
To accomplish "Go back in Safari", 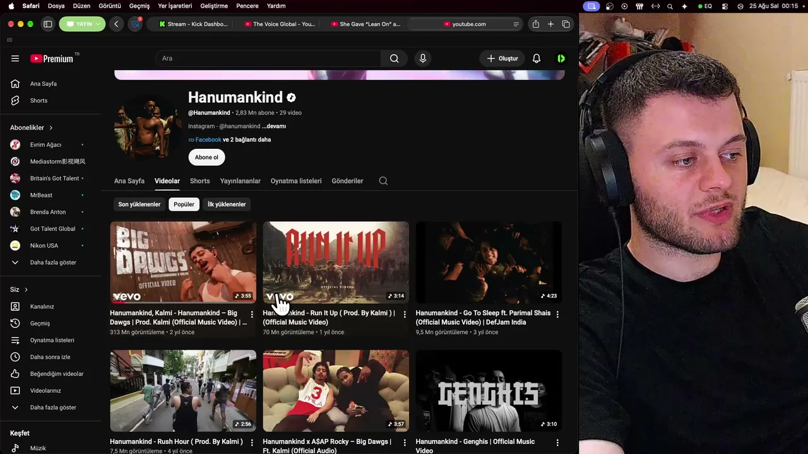I will (x=116, y=24).
